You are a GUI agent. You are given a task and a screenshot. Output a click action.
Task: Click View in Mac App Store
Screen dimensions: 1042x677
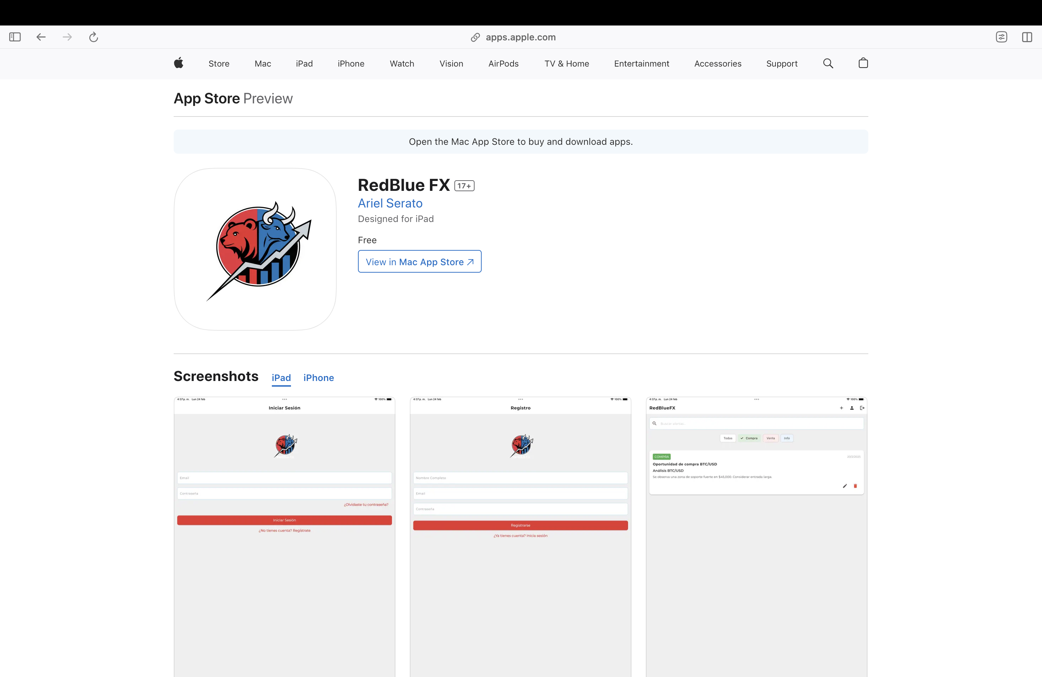point(419,262)
